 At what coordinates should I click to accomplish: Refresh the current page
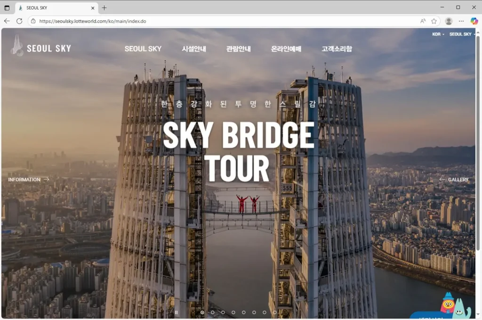(x=19, y=21)
